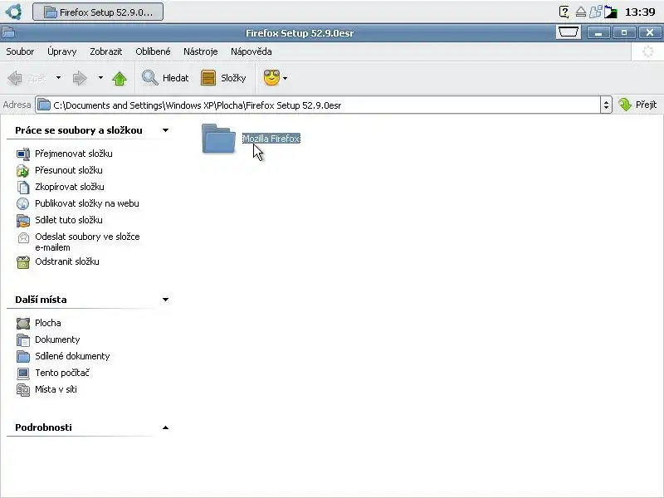Open the Soubor menu
The image size is (664, 498).
(x=20, y=51)
